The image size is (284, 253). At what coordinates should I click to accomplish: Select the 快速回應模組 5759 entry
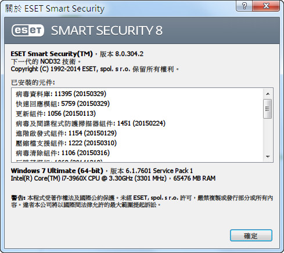(63, 104)
